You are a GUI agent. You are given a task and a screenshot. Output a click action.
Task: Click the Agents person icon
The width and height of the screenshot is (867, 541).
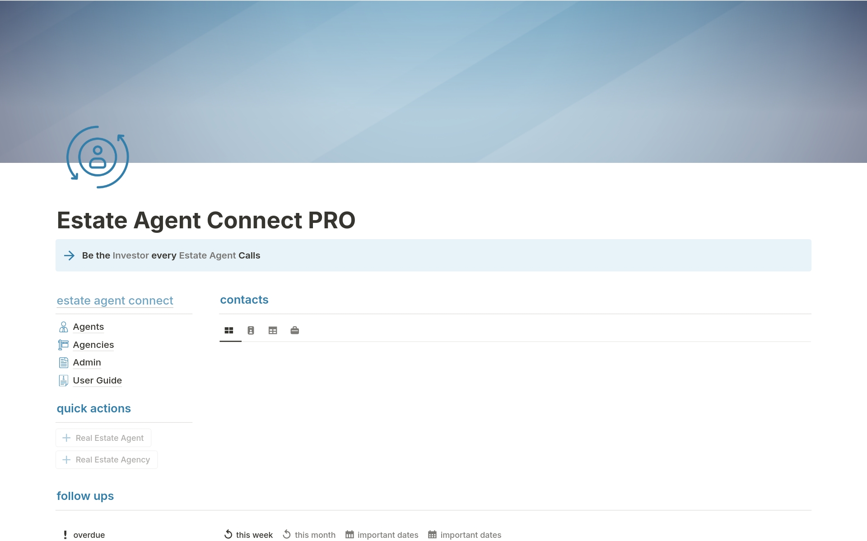[x=64, y=327]
